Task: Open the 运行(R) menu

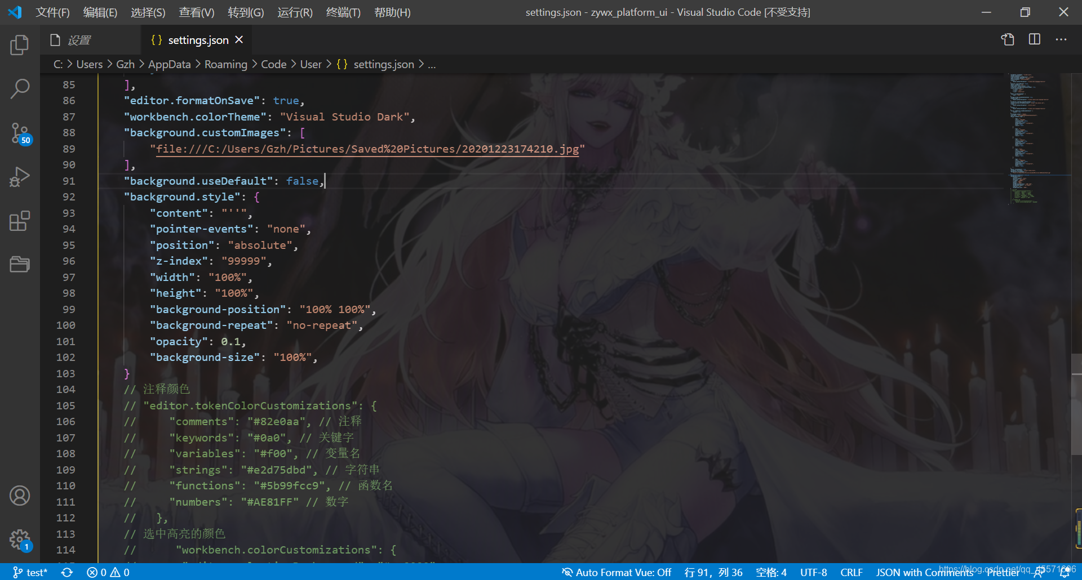Action: pos(295,12)
